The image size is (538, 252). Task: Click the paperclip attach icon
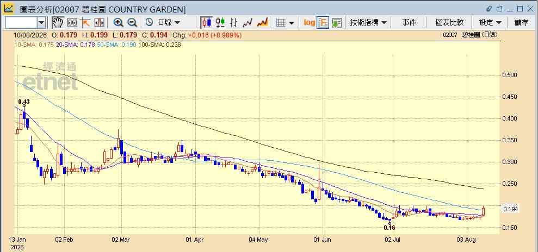click(489, 9)
